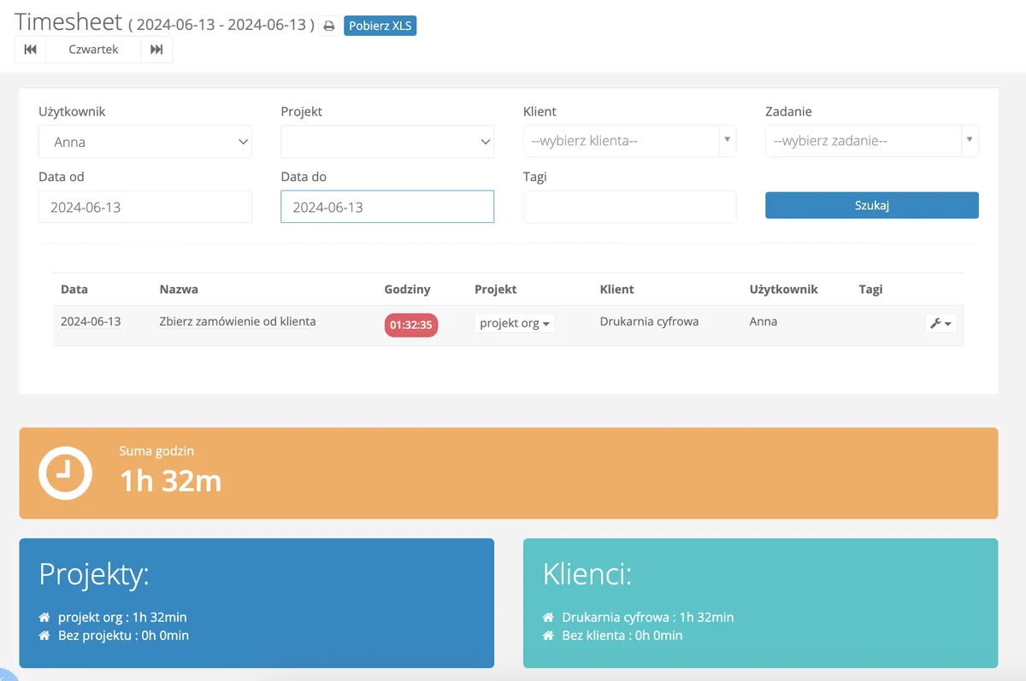Click 'Bez klienta : 0h 0min' text
1026x681 pixels.
(x=622, y=636)
